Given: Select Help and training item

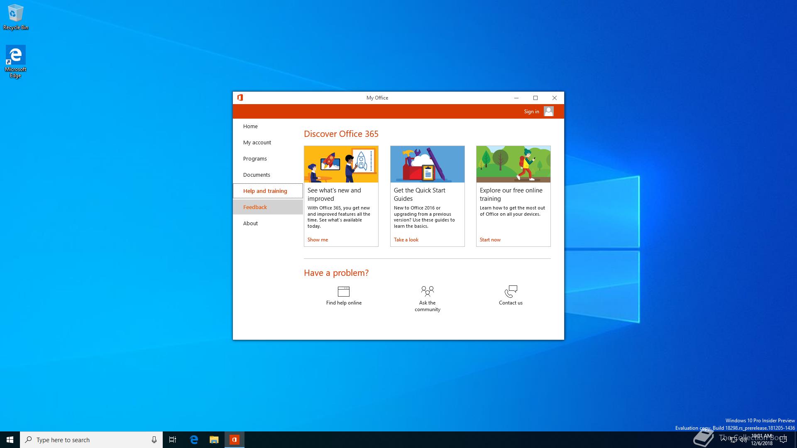Looking at the screenshot, I should 268,191.
